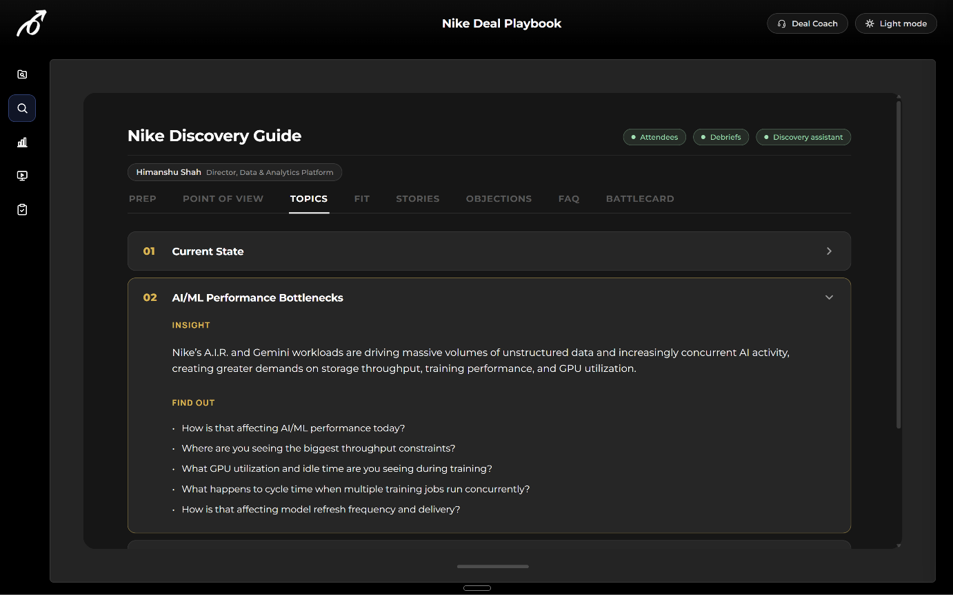Click the scrollbar down arrow
This screenshot has height=595, width=953.
pos(898,545)
